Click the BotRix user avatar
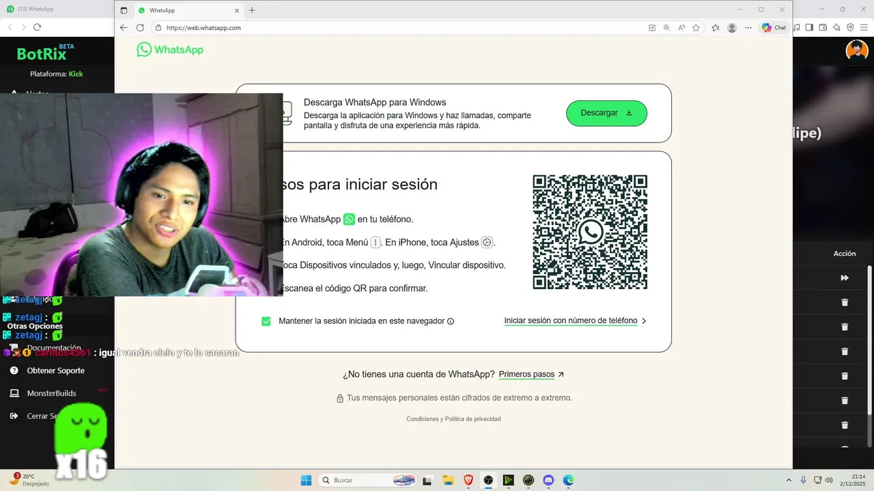This screenshot has width=874, height=491. 857,51
